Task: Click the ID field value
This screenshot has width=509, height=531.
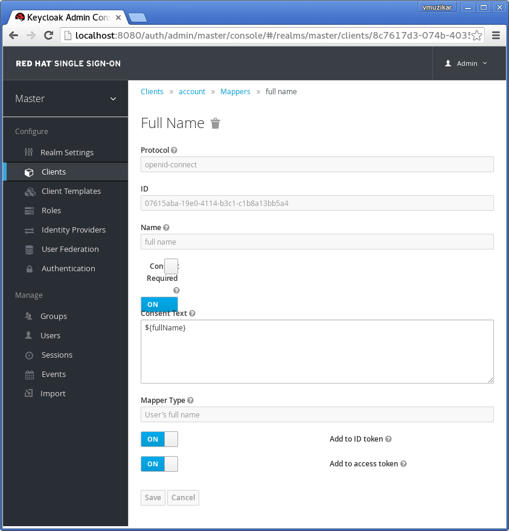Action: click(x=317, y=203)
